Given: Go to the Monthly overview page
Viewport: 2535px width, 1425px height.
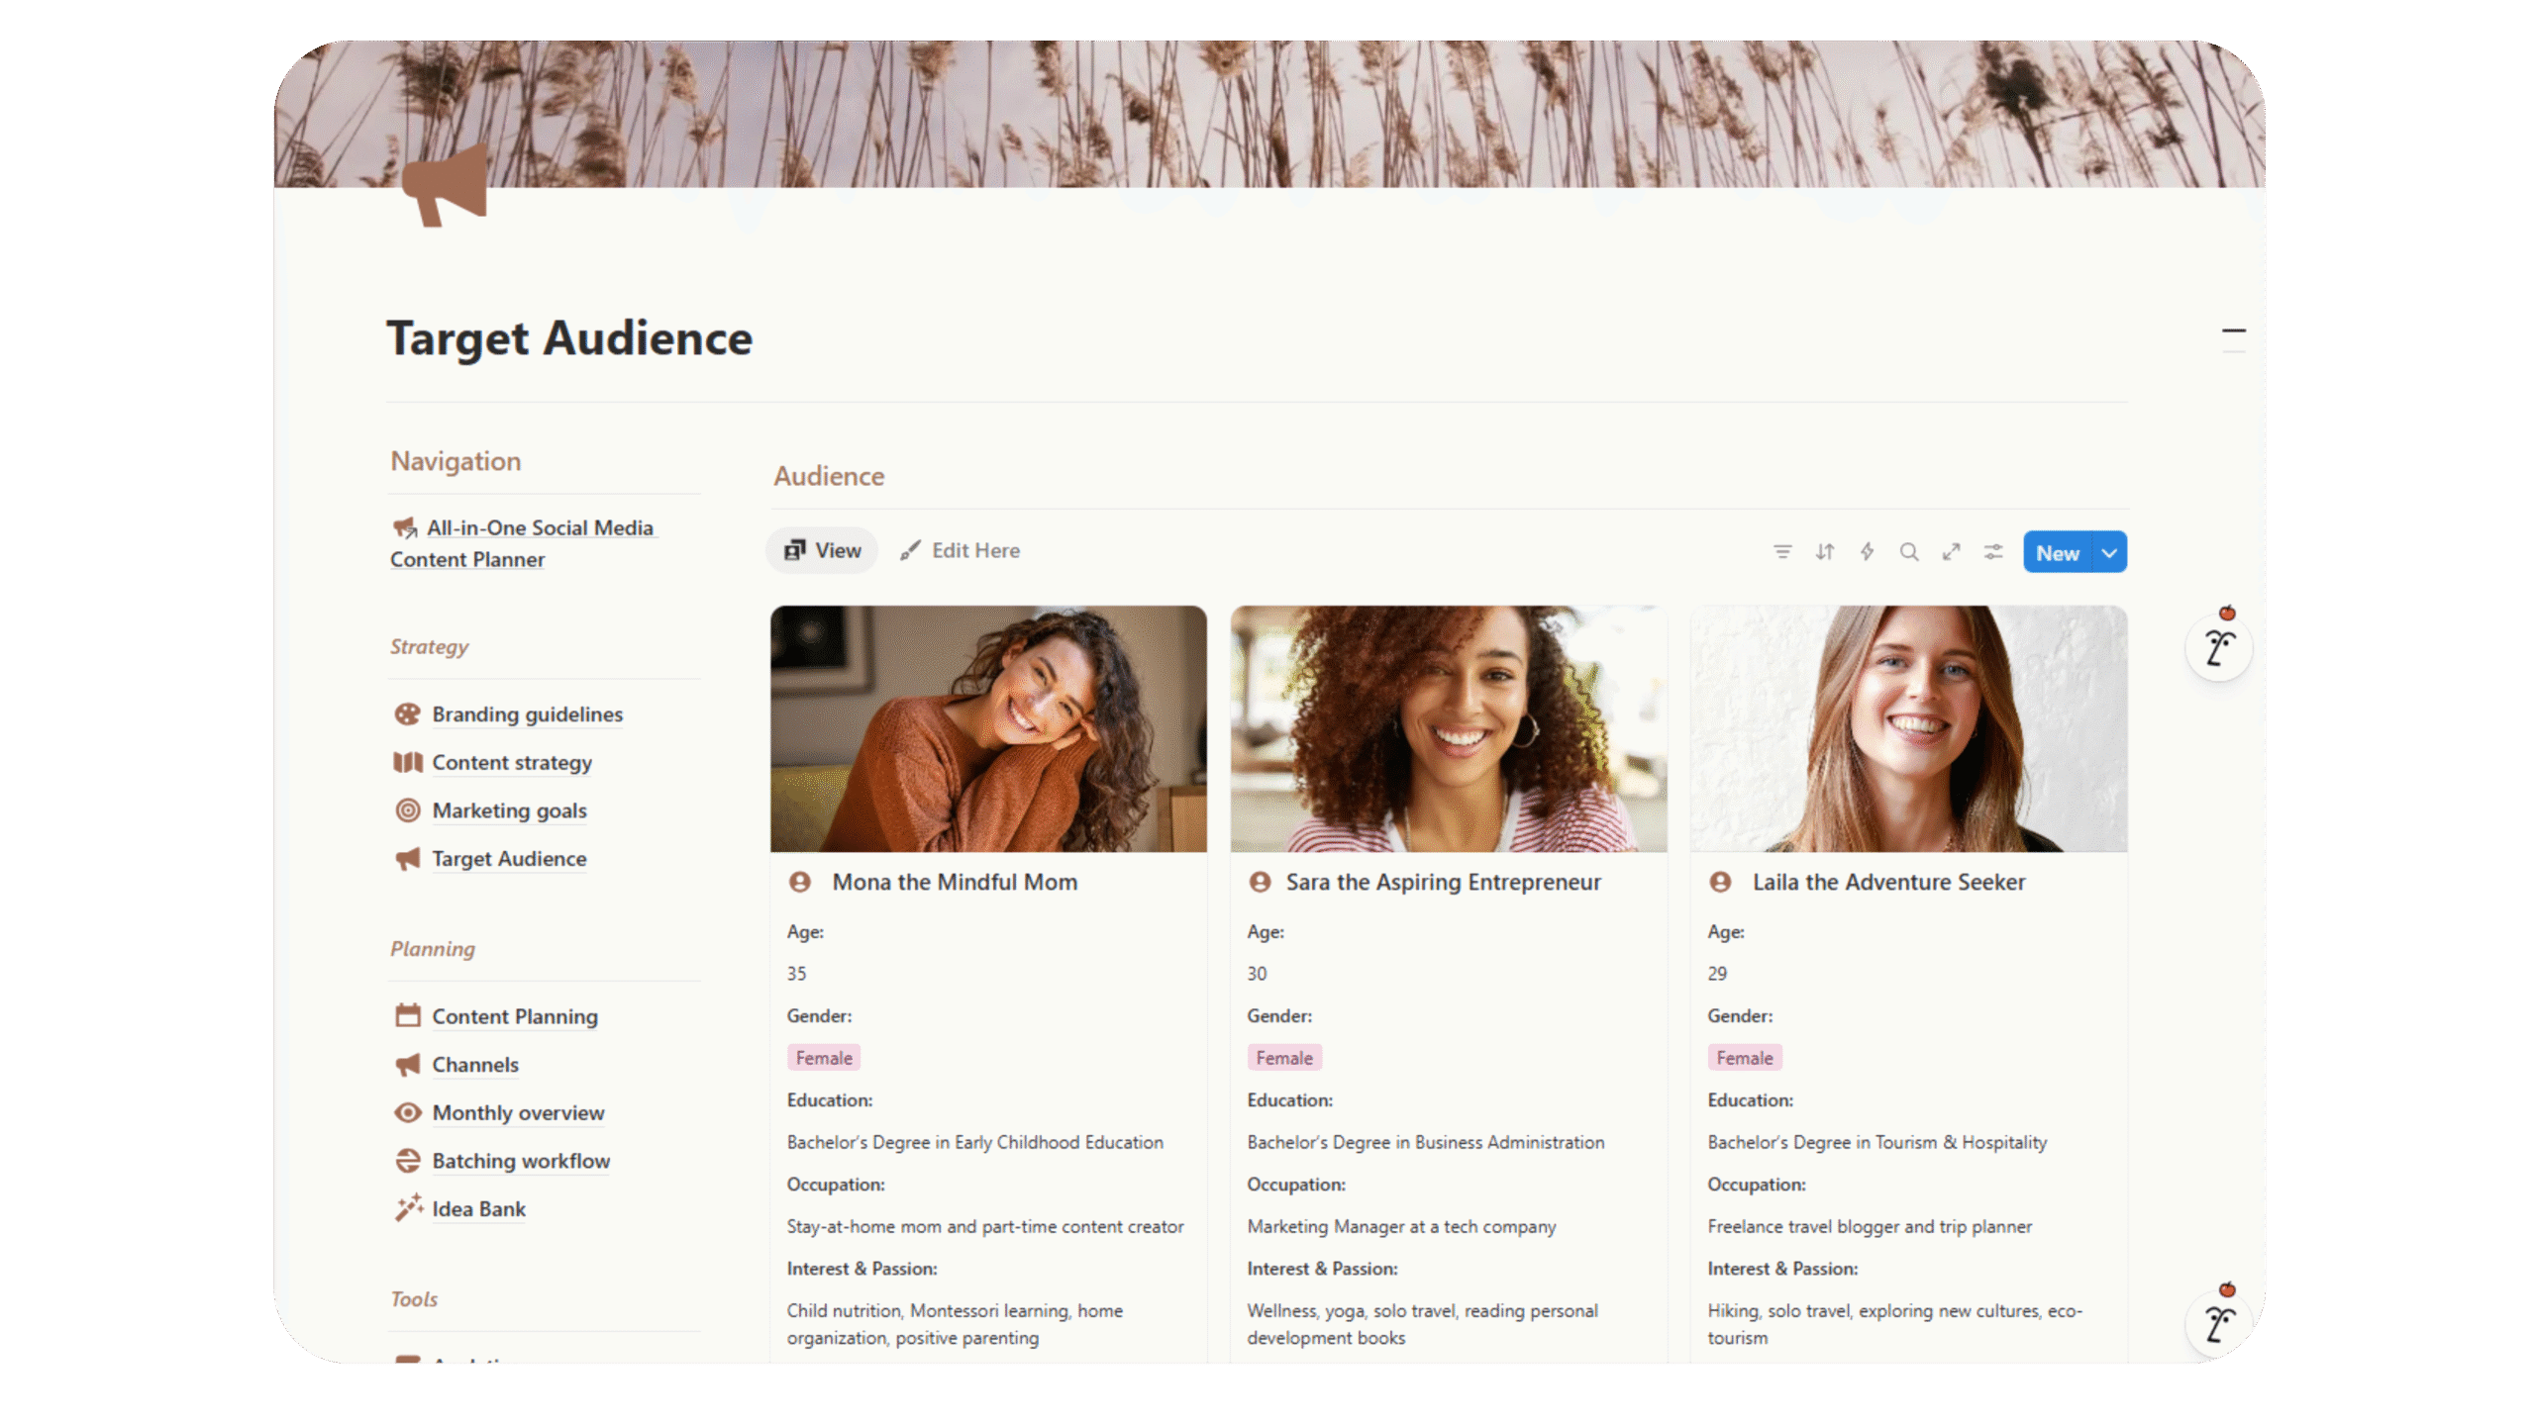Looking at the screenshot, I should coord(518,1113).
